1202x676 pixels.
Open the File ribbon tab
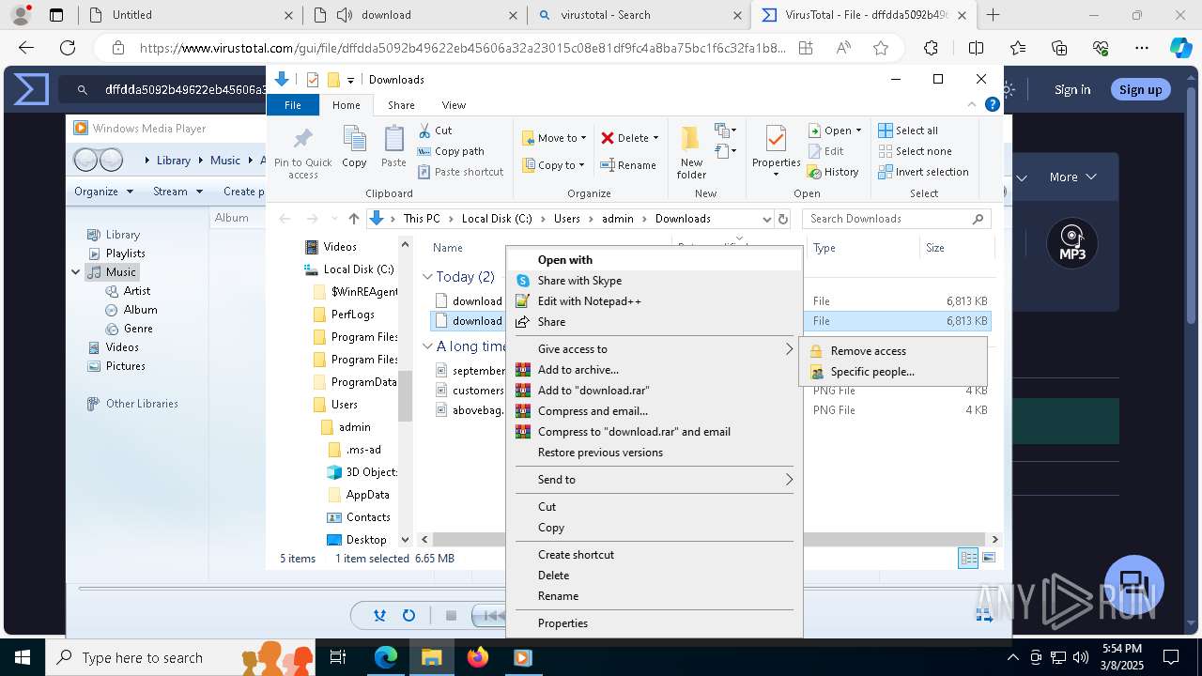point(293,105)
